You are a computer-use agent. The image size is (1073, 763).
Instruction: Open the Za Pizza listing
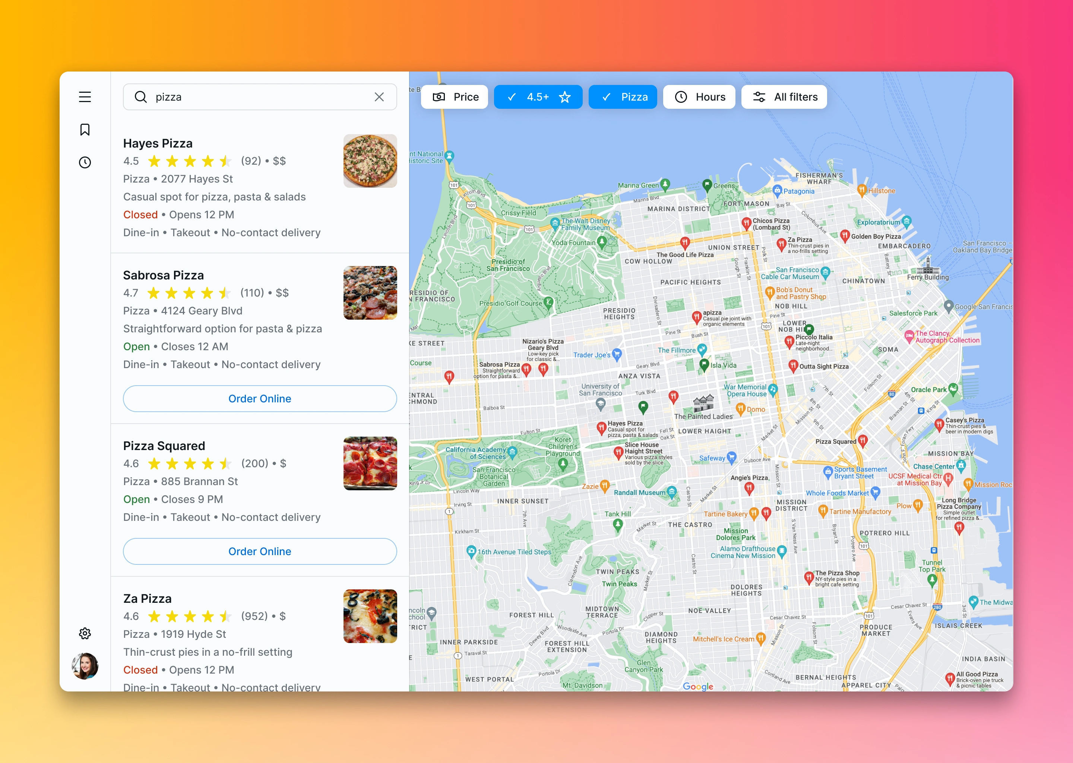click(147, 598)
